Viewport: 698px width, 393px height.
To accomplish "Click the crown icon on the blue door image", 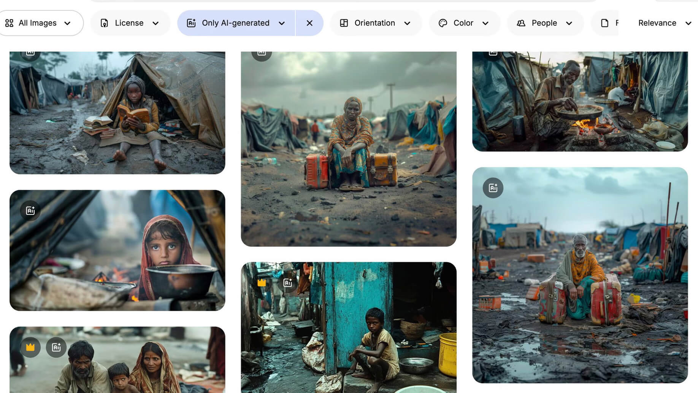I will [x=262, y=282].
